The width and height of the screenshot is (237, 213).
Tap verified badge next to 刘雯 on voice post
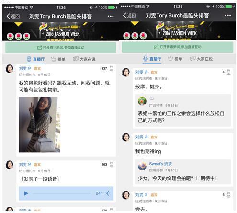[x=29, y=164]
